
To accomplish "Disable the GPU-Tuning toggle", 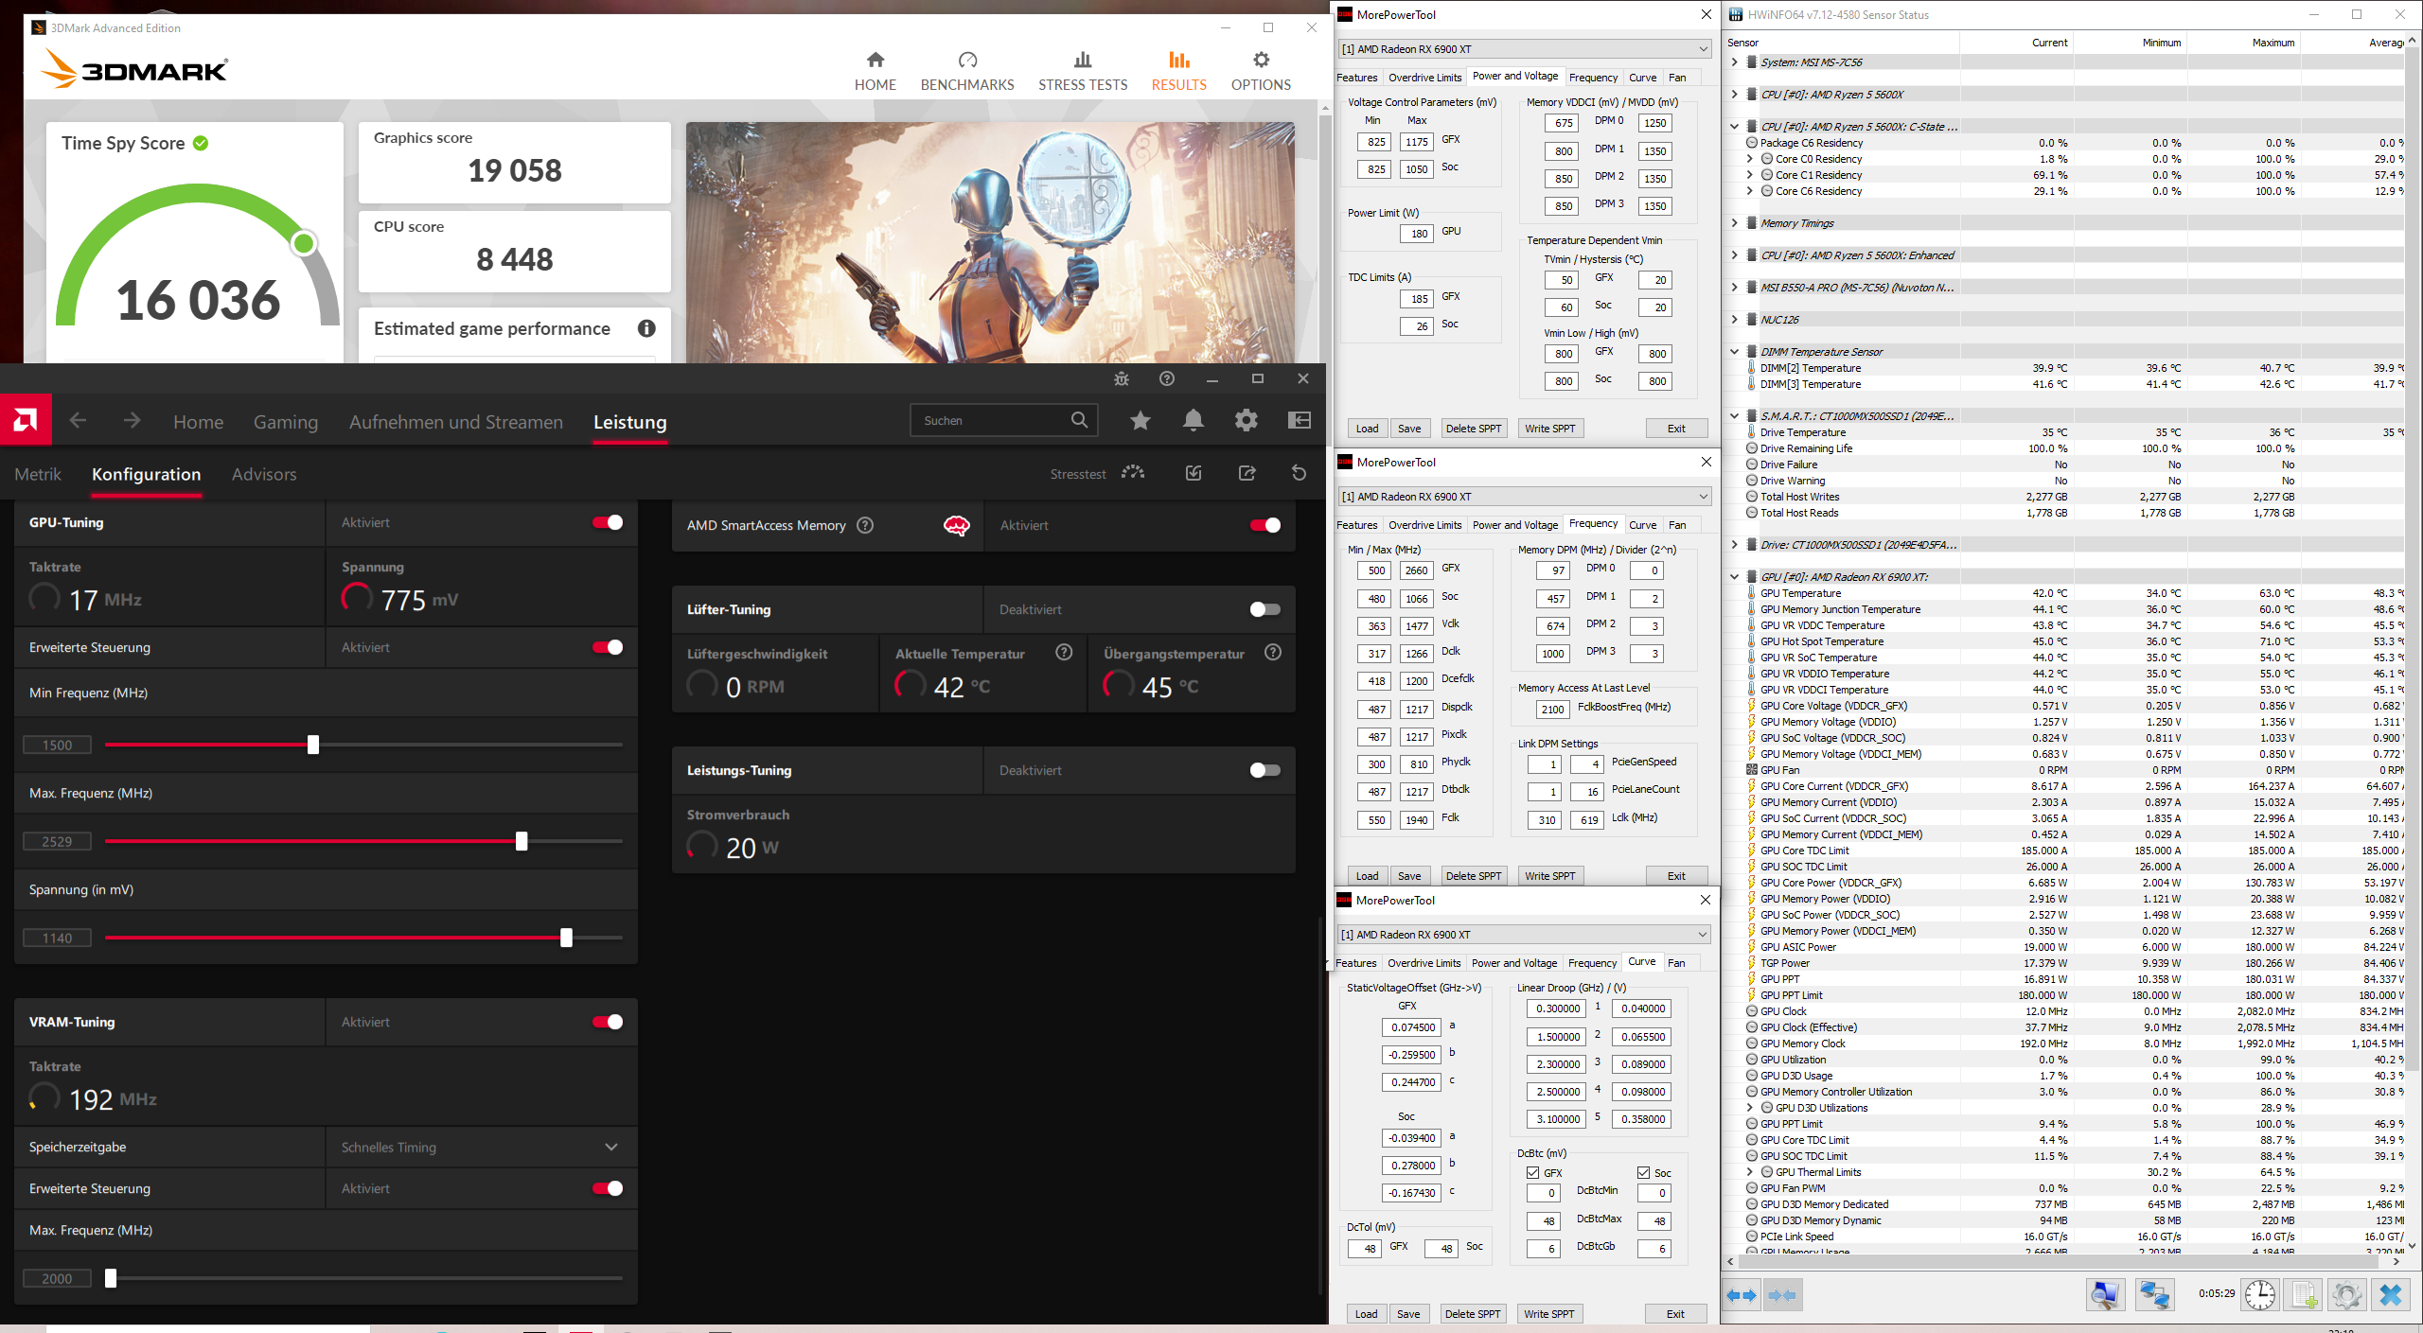I will pyautogui.click(x=608, y=522).
